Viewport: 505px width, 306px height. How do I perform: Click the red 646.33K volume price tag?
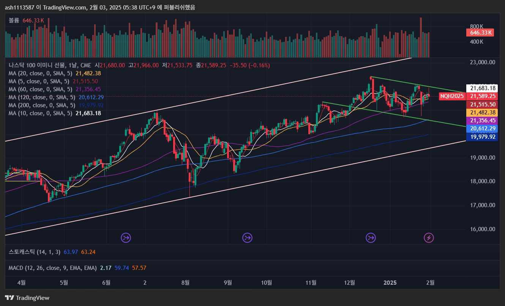coord(479,33)
